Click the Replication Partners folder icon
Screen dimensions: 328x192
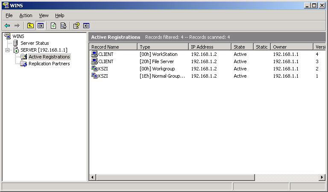(x=23, y=64)
